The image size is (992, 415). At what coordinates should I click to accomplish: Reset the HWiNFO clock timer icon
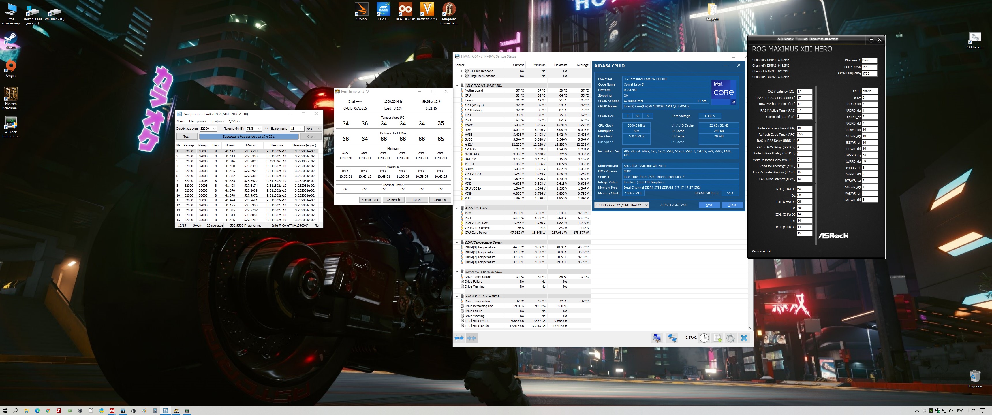tap(704, 338)
